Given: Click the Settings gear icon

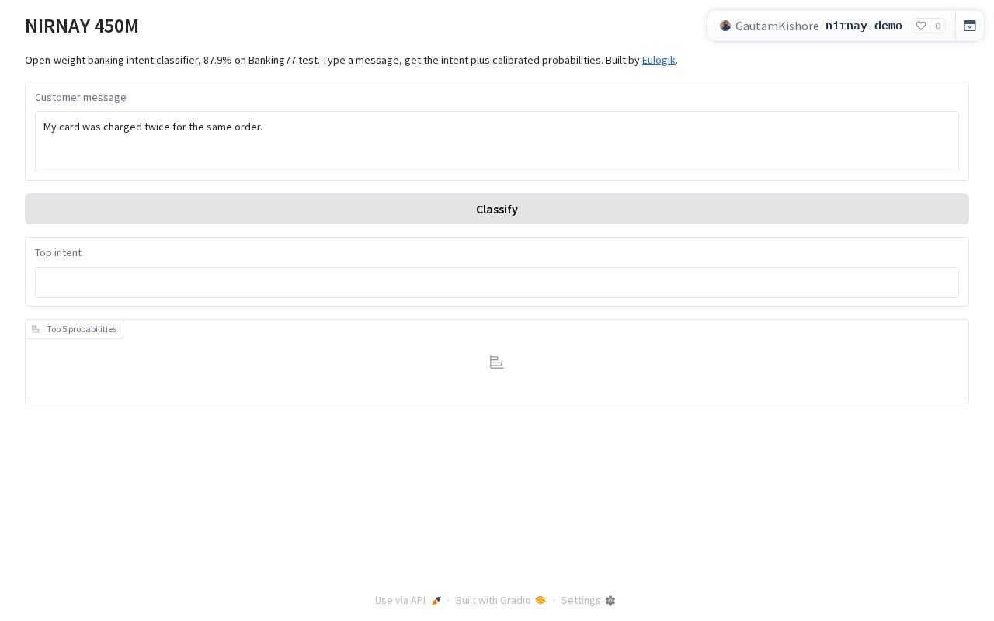Looking at the screenshot, I should point(610,601).
